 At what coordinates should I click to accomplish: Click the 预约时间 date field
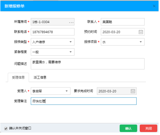(x=123, y=32)
